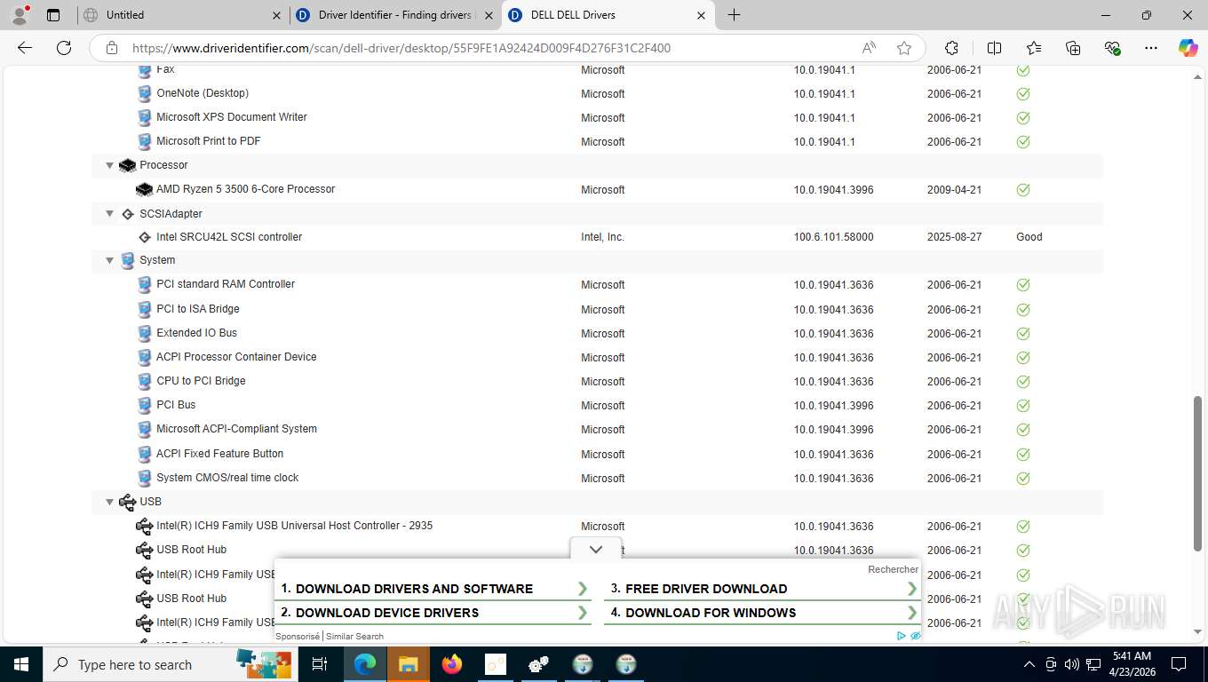Toggle Split screen view
Image resolution: width=1208 pixels, height=682 pixels.
pyautogui.click(x=995, y=48)
